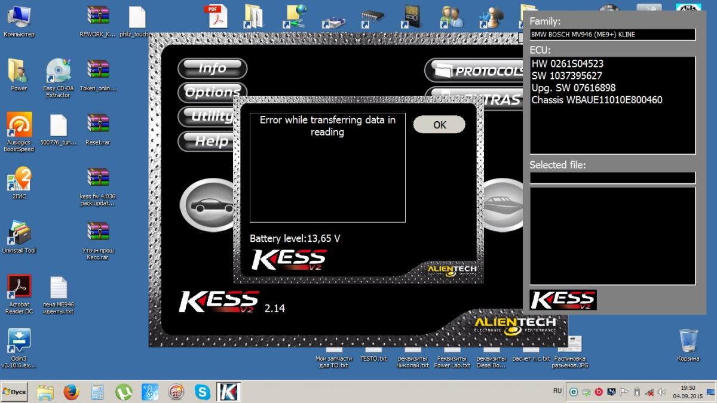Screen dimensions: 717x403
Task: Click the Selected file field
Action: coord(612,177)
